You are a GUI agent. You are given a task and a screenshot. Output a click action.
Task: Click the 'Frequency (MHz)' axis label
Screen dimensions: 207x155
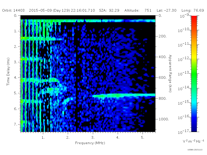pos(90,143)
